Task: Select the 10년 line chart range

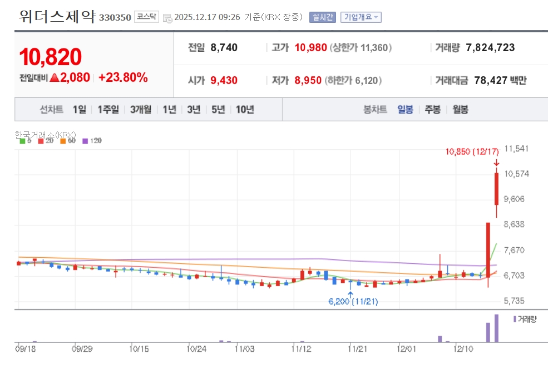Action: pos(245,110)
